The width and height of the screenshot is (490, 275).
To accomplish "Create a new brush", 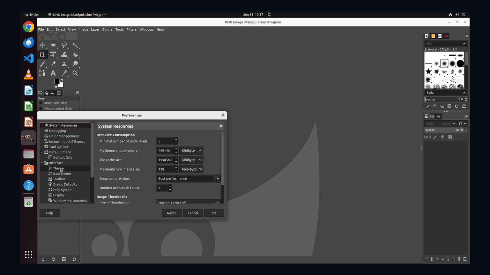I will (435, 106).
